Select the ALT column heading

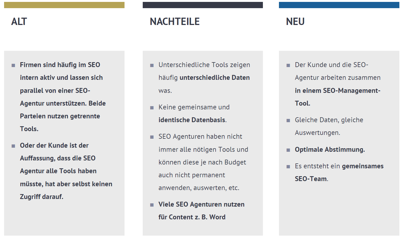(x=19, y=21)
